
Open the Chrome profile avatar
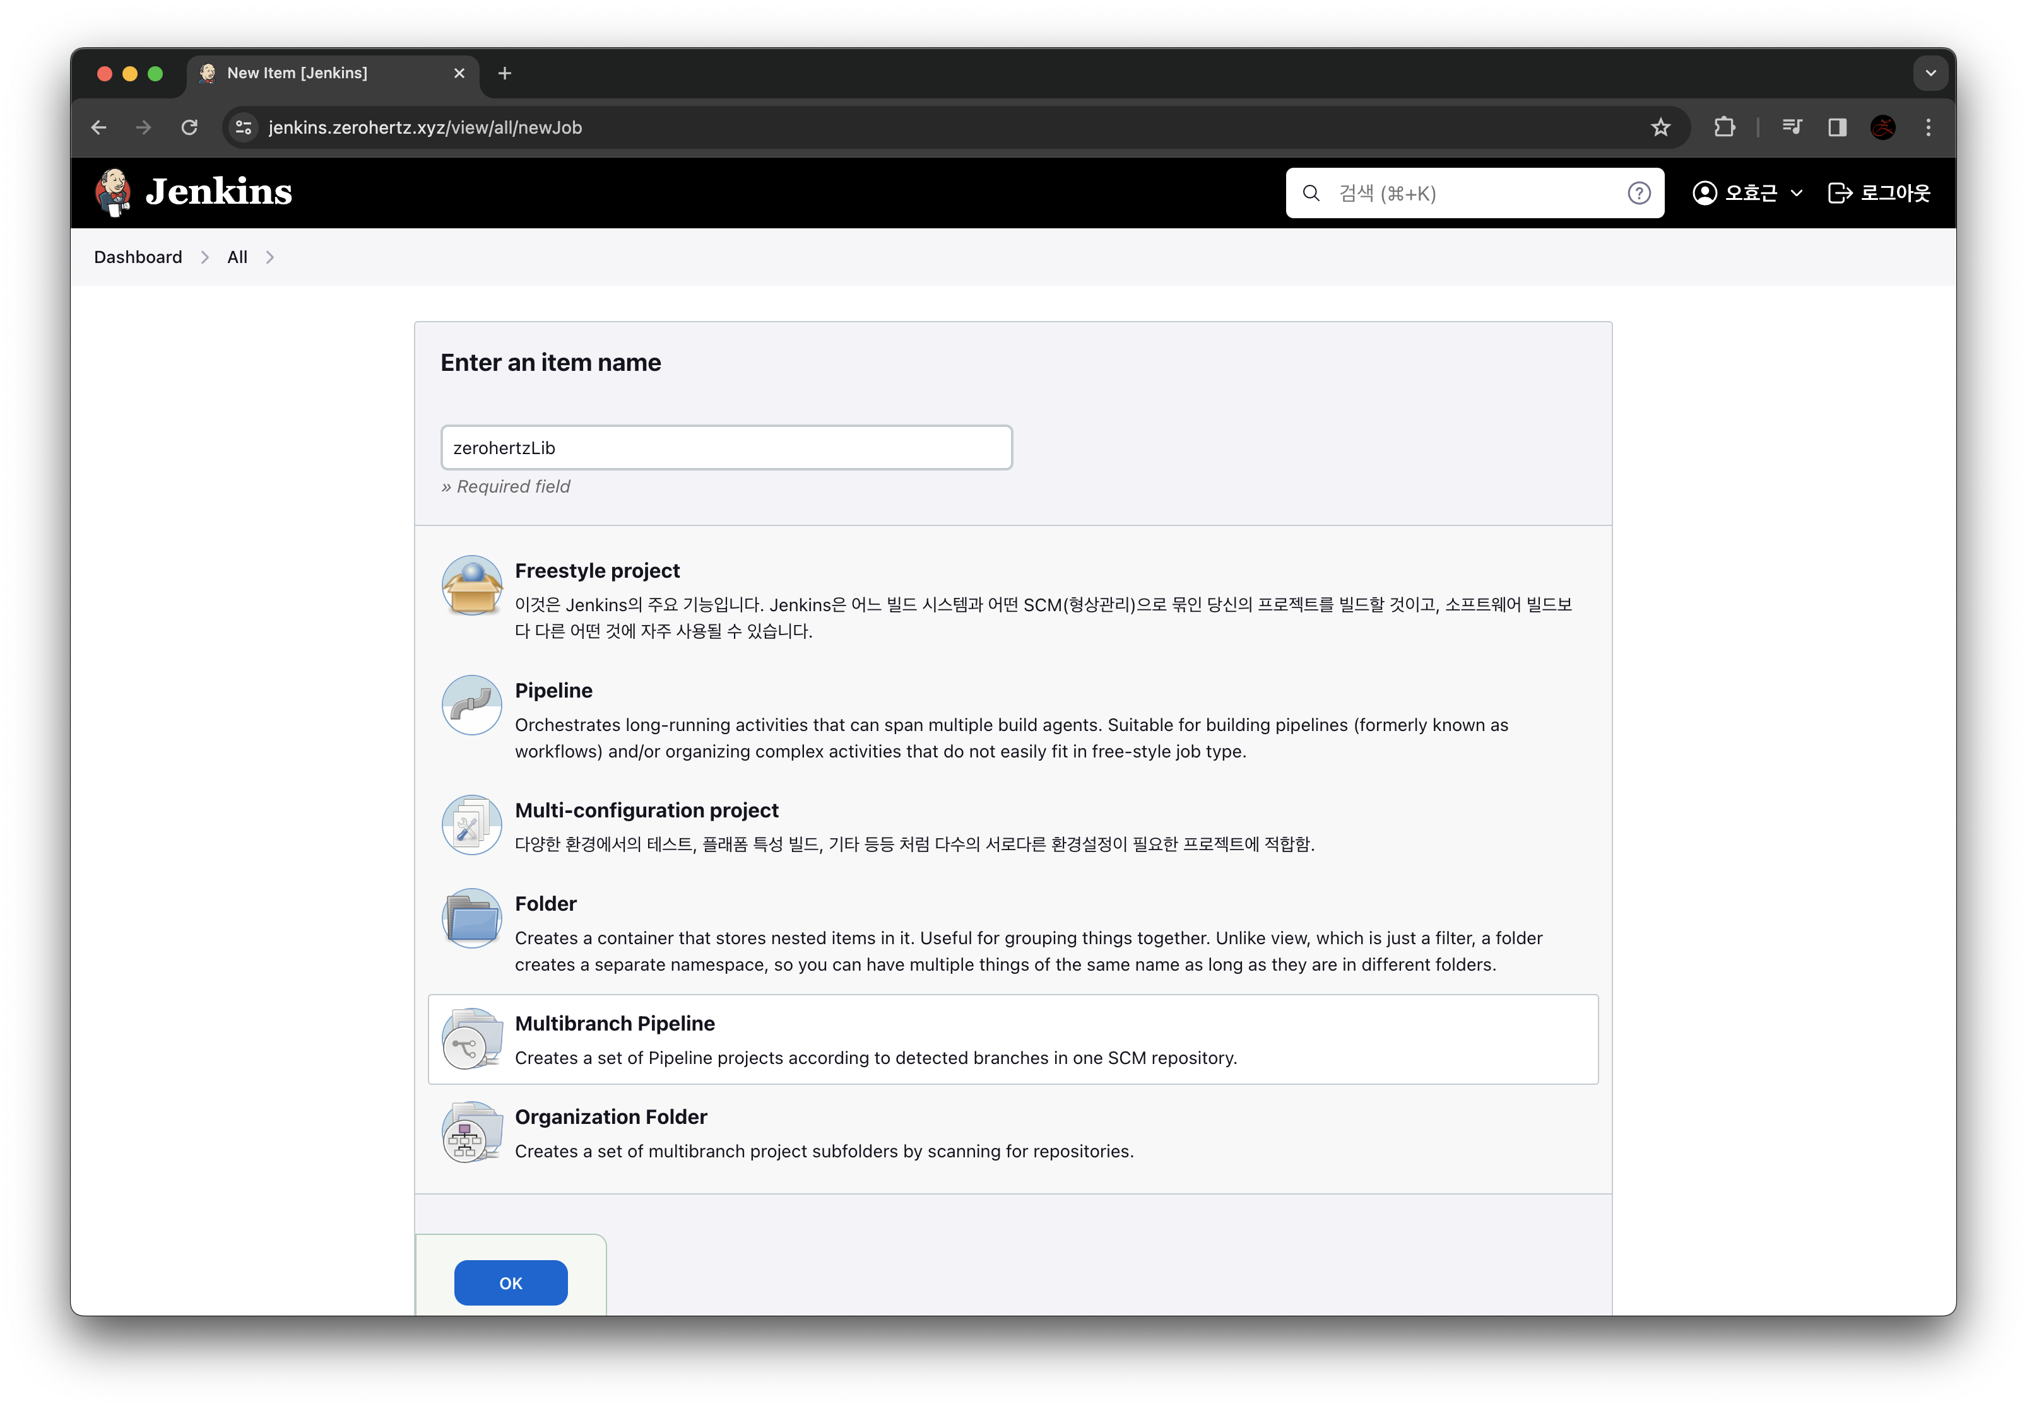point(1882,127)
